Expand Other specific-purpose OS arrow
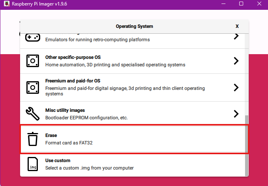 coord(236,61)
